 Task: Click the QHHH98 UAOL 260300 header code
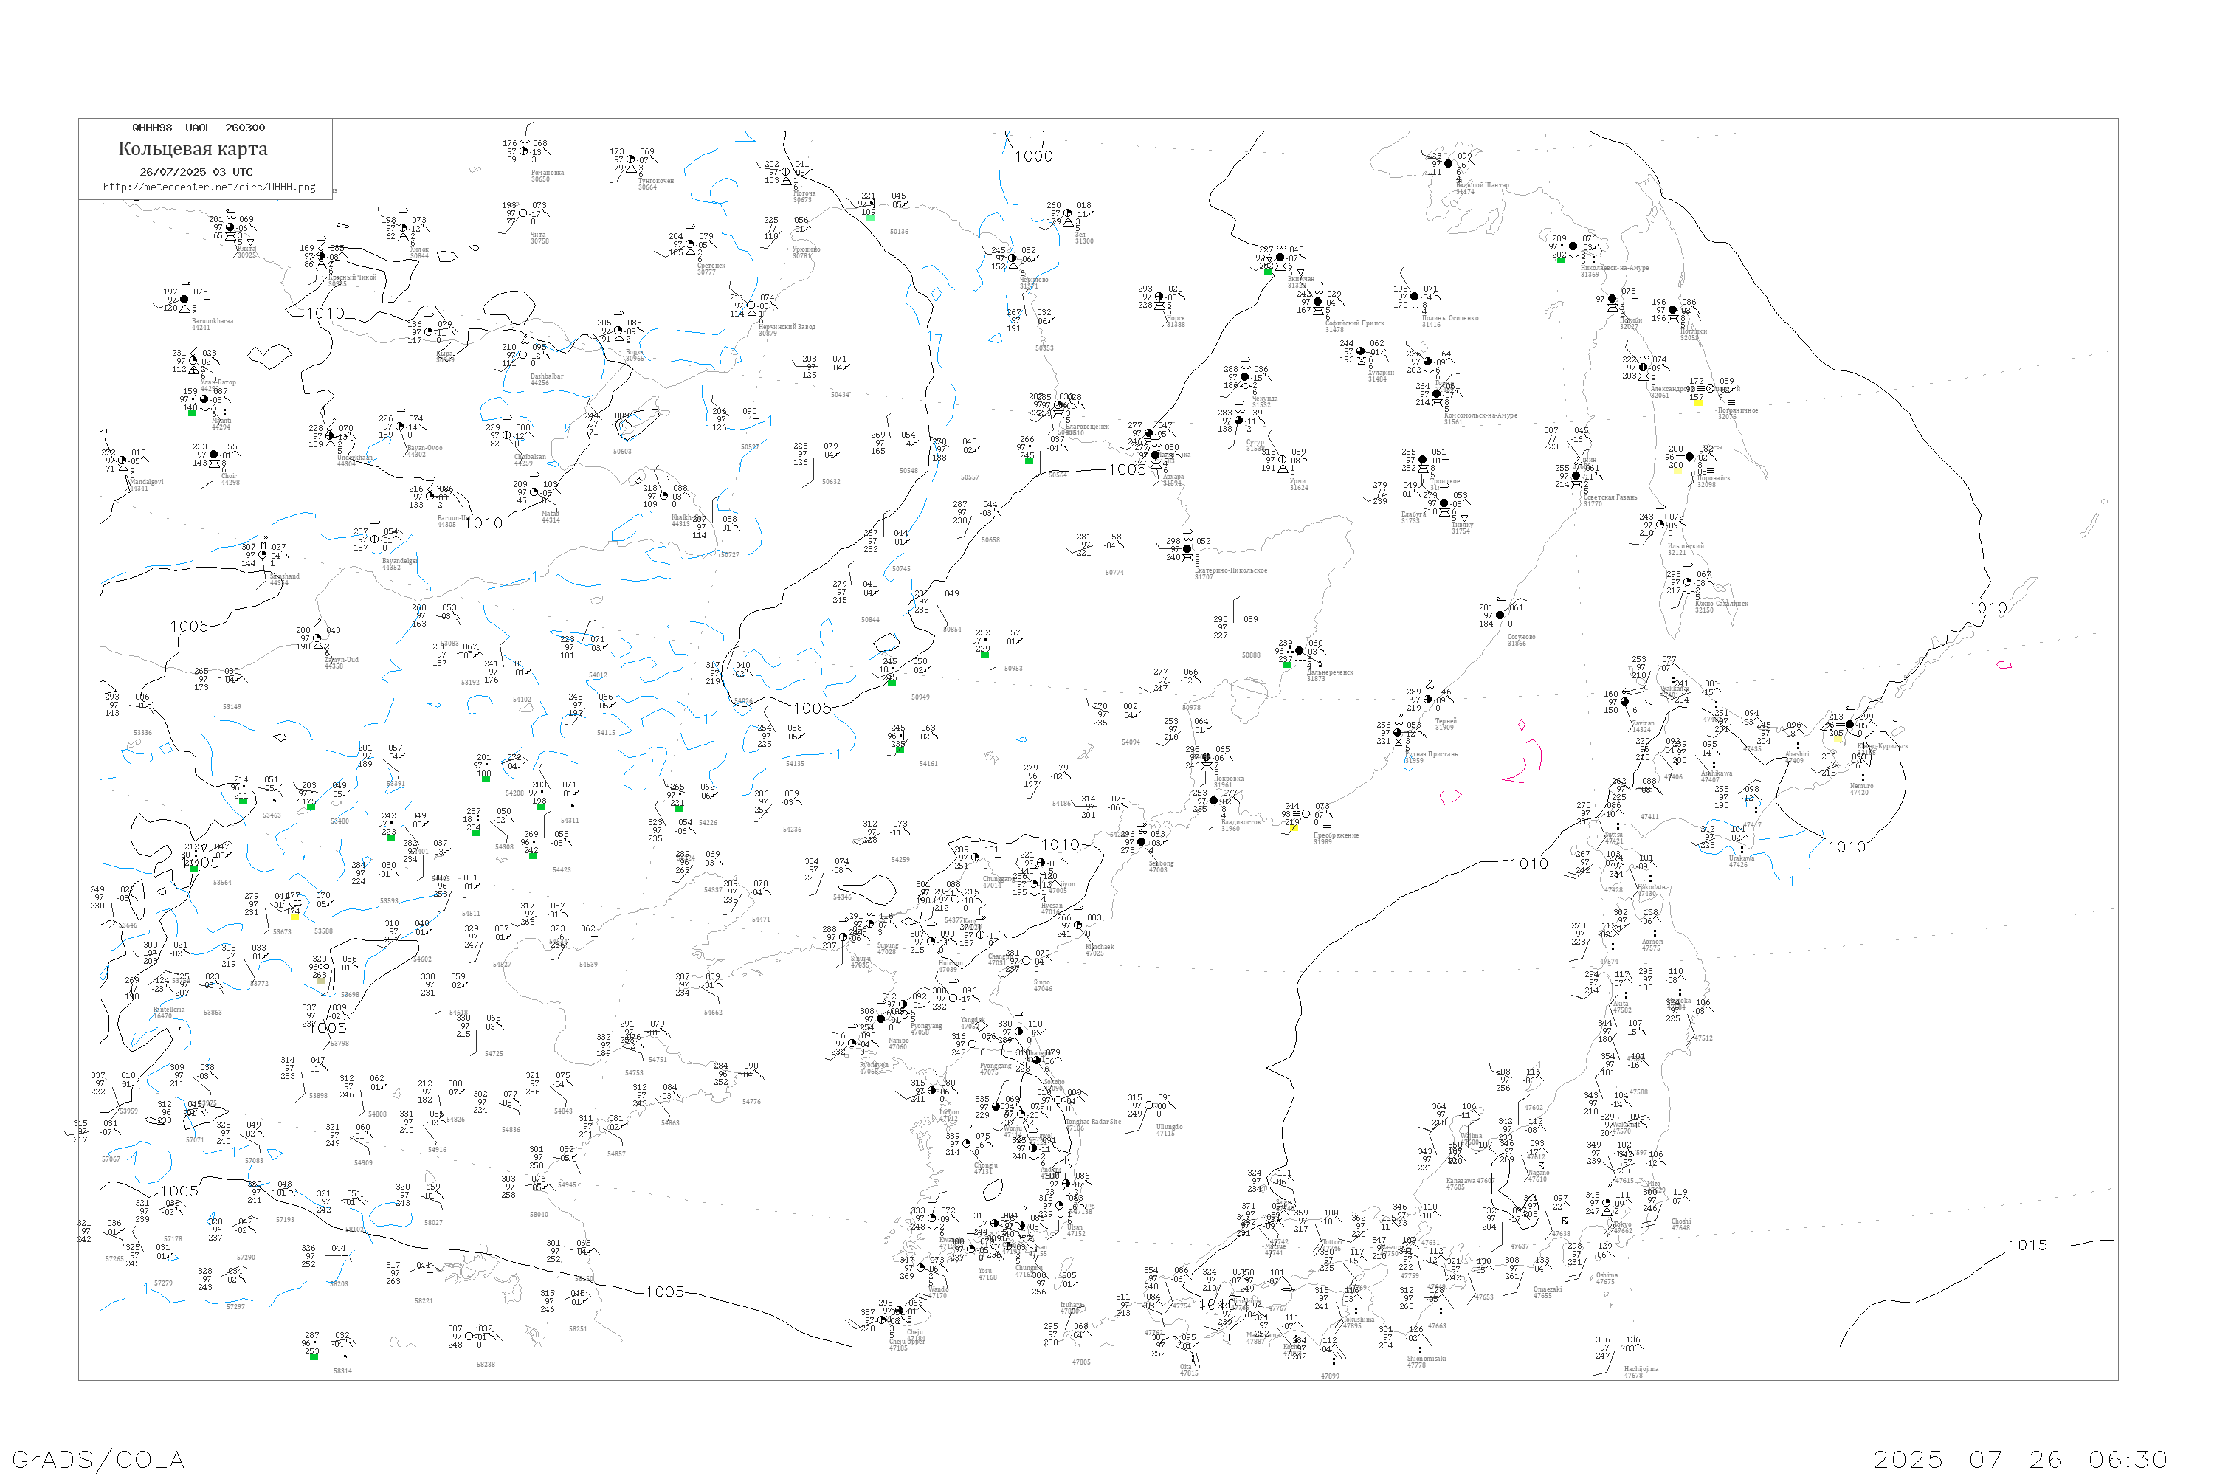(199, 128)
